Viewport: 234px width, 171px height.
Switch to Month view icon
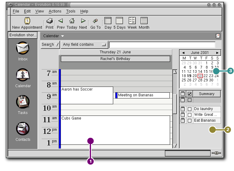(144, 21)
